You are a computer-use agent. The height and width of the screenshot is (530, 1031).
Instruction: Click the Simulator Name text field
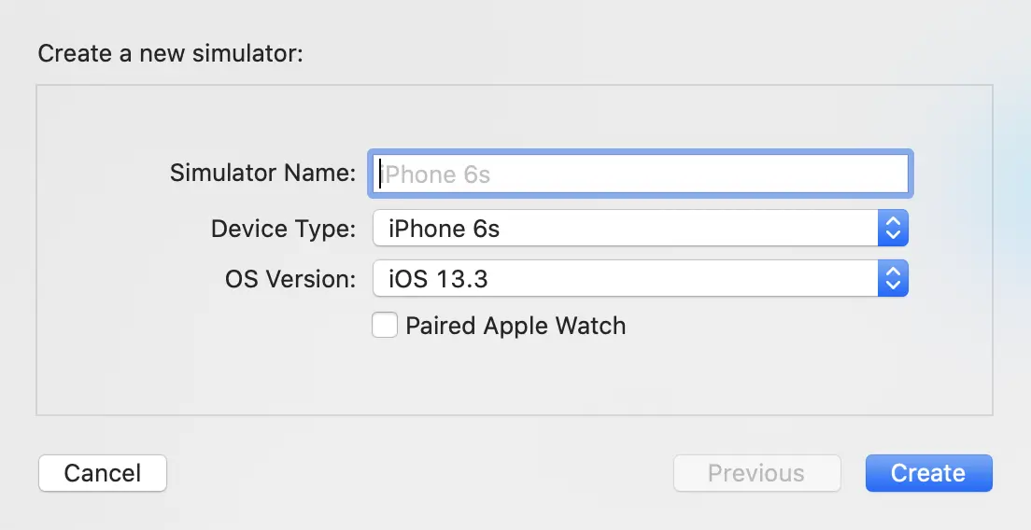coord(641,174)
